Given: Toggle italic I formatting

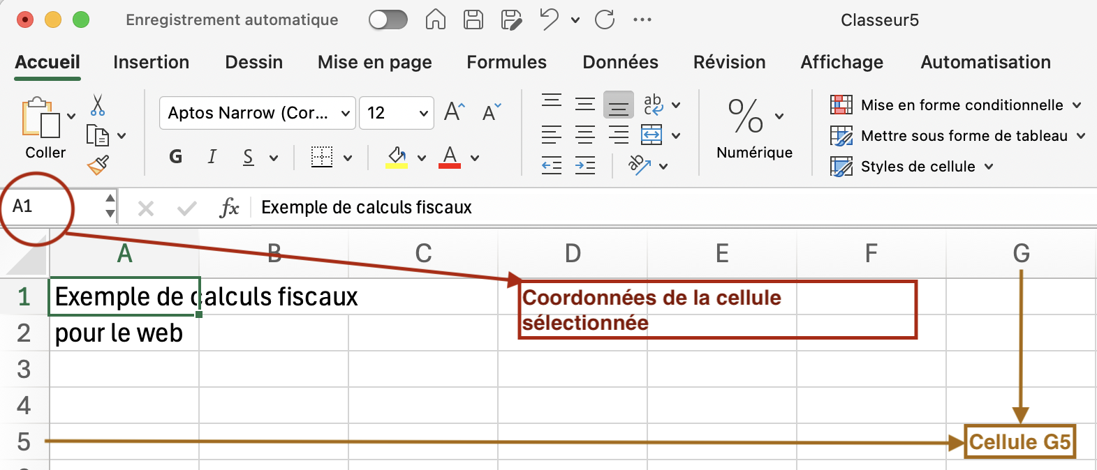Looking at the screenshot, I should (212, 157).
